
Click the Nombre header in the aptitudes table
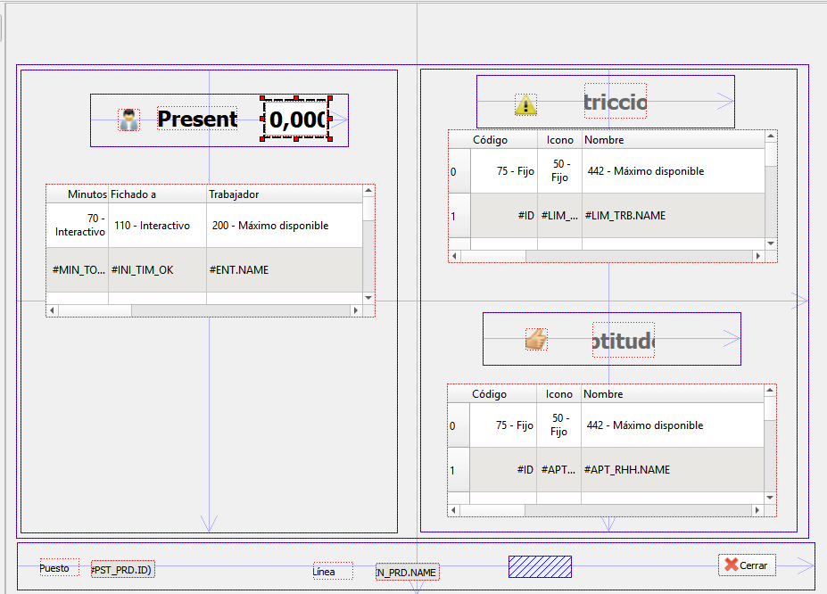coord(673,393)
